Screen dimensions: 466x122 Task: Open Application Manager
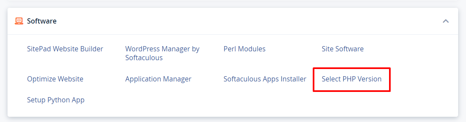(158, 79)
